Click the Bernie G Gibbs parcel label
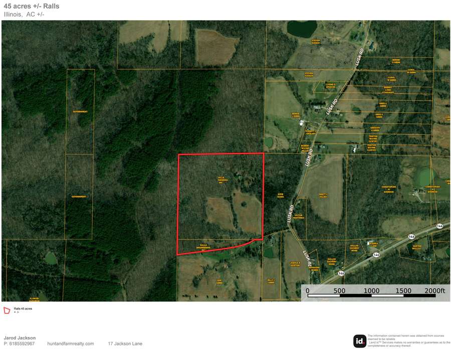Viewport: 451px width, 349px height. coord(396,61)
